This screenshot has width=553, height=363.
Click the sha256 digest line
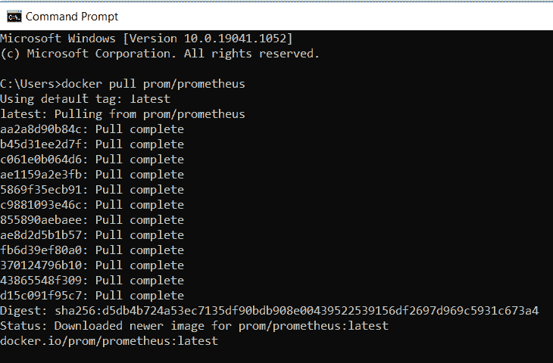pyautogui.click(x=270, y=311)
